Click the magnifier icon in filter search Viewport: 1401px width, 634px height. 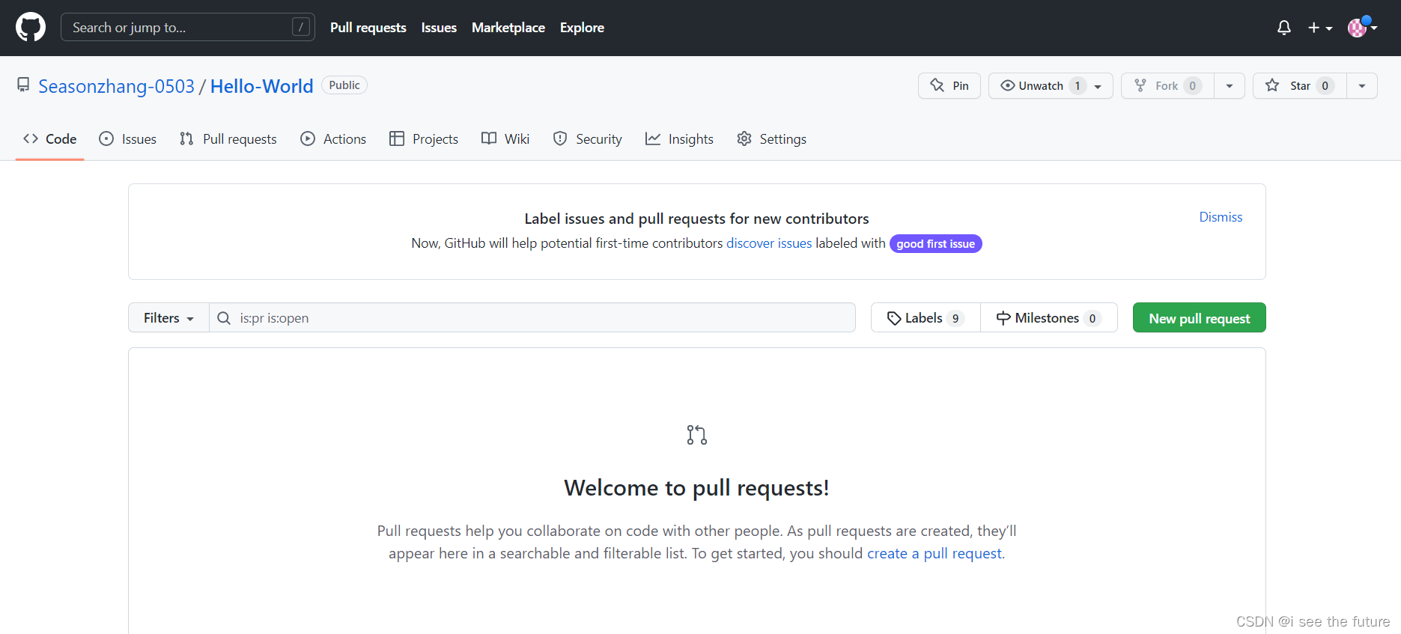pyautogui.click(x=224, y=318)
